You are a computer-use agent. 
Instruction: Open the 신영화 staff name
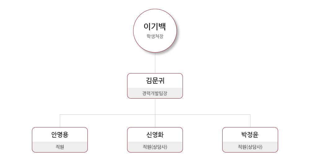155,135
